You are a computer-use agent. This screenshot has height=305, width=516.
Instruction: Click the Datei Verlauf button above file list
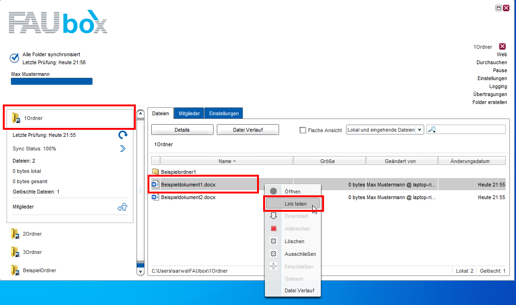click(248, 130)
